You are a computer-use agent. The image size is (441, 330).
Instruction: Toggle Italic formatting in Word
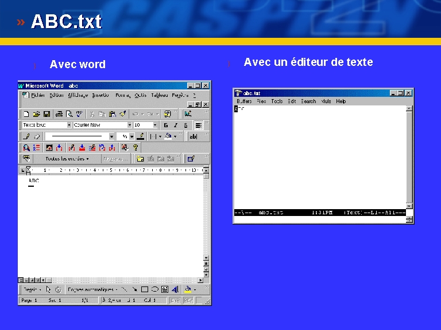tap(176, 125)
